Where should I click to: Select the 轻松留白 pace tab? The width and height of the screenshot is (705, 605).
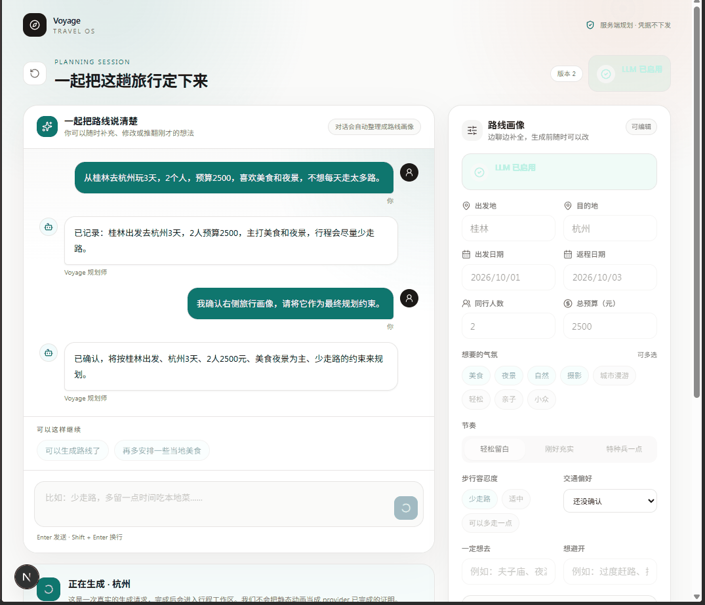click(494, 449)
